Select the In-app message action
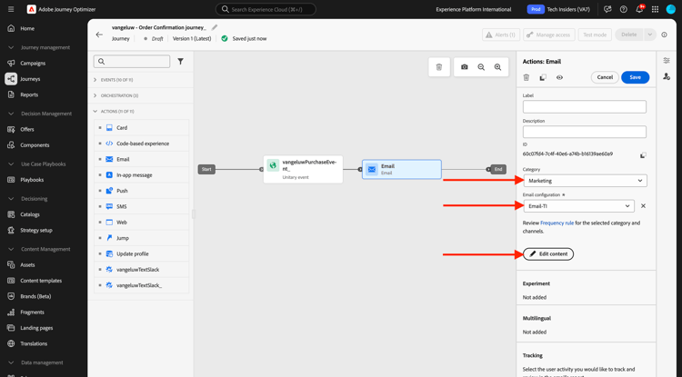 point(142,175)
